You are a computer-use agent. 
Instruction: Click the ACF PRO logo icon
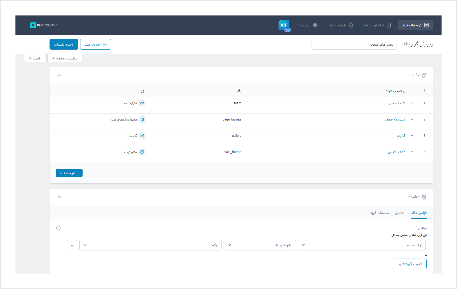pyautogui.click(x=284, y=25)
